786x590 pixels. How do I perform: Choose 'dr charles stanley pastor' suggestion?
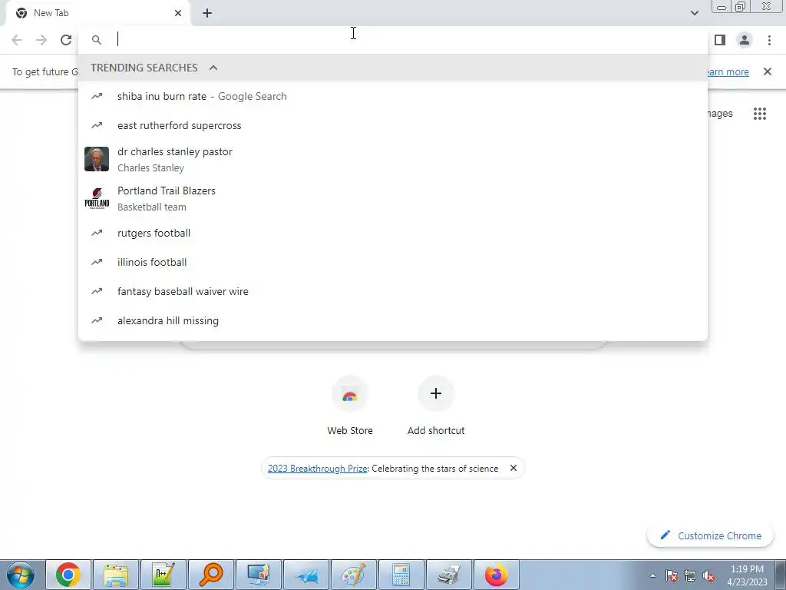pos(393,159)
